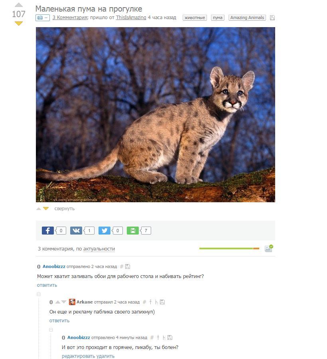Screen dimensions: 327x359
Task: Open the 'Amazing Animals' tag
Action: (x=247, y=18)
